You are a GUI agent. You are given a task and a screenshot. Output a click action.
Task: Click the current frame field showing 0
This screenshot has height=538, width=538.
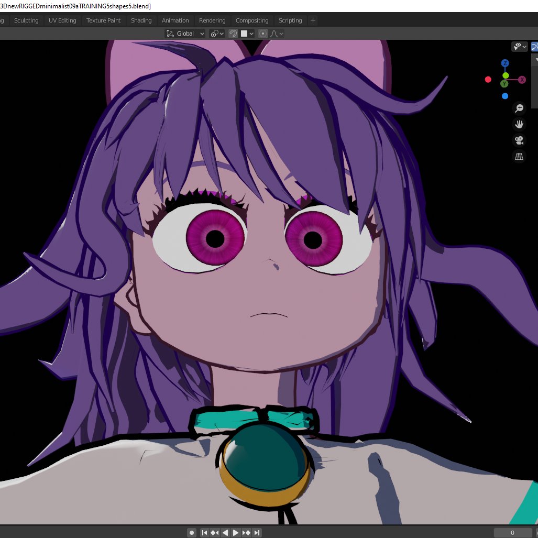[512, 533]
